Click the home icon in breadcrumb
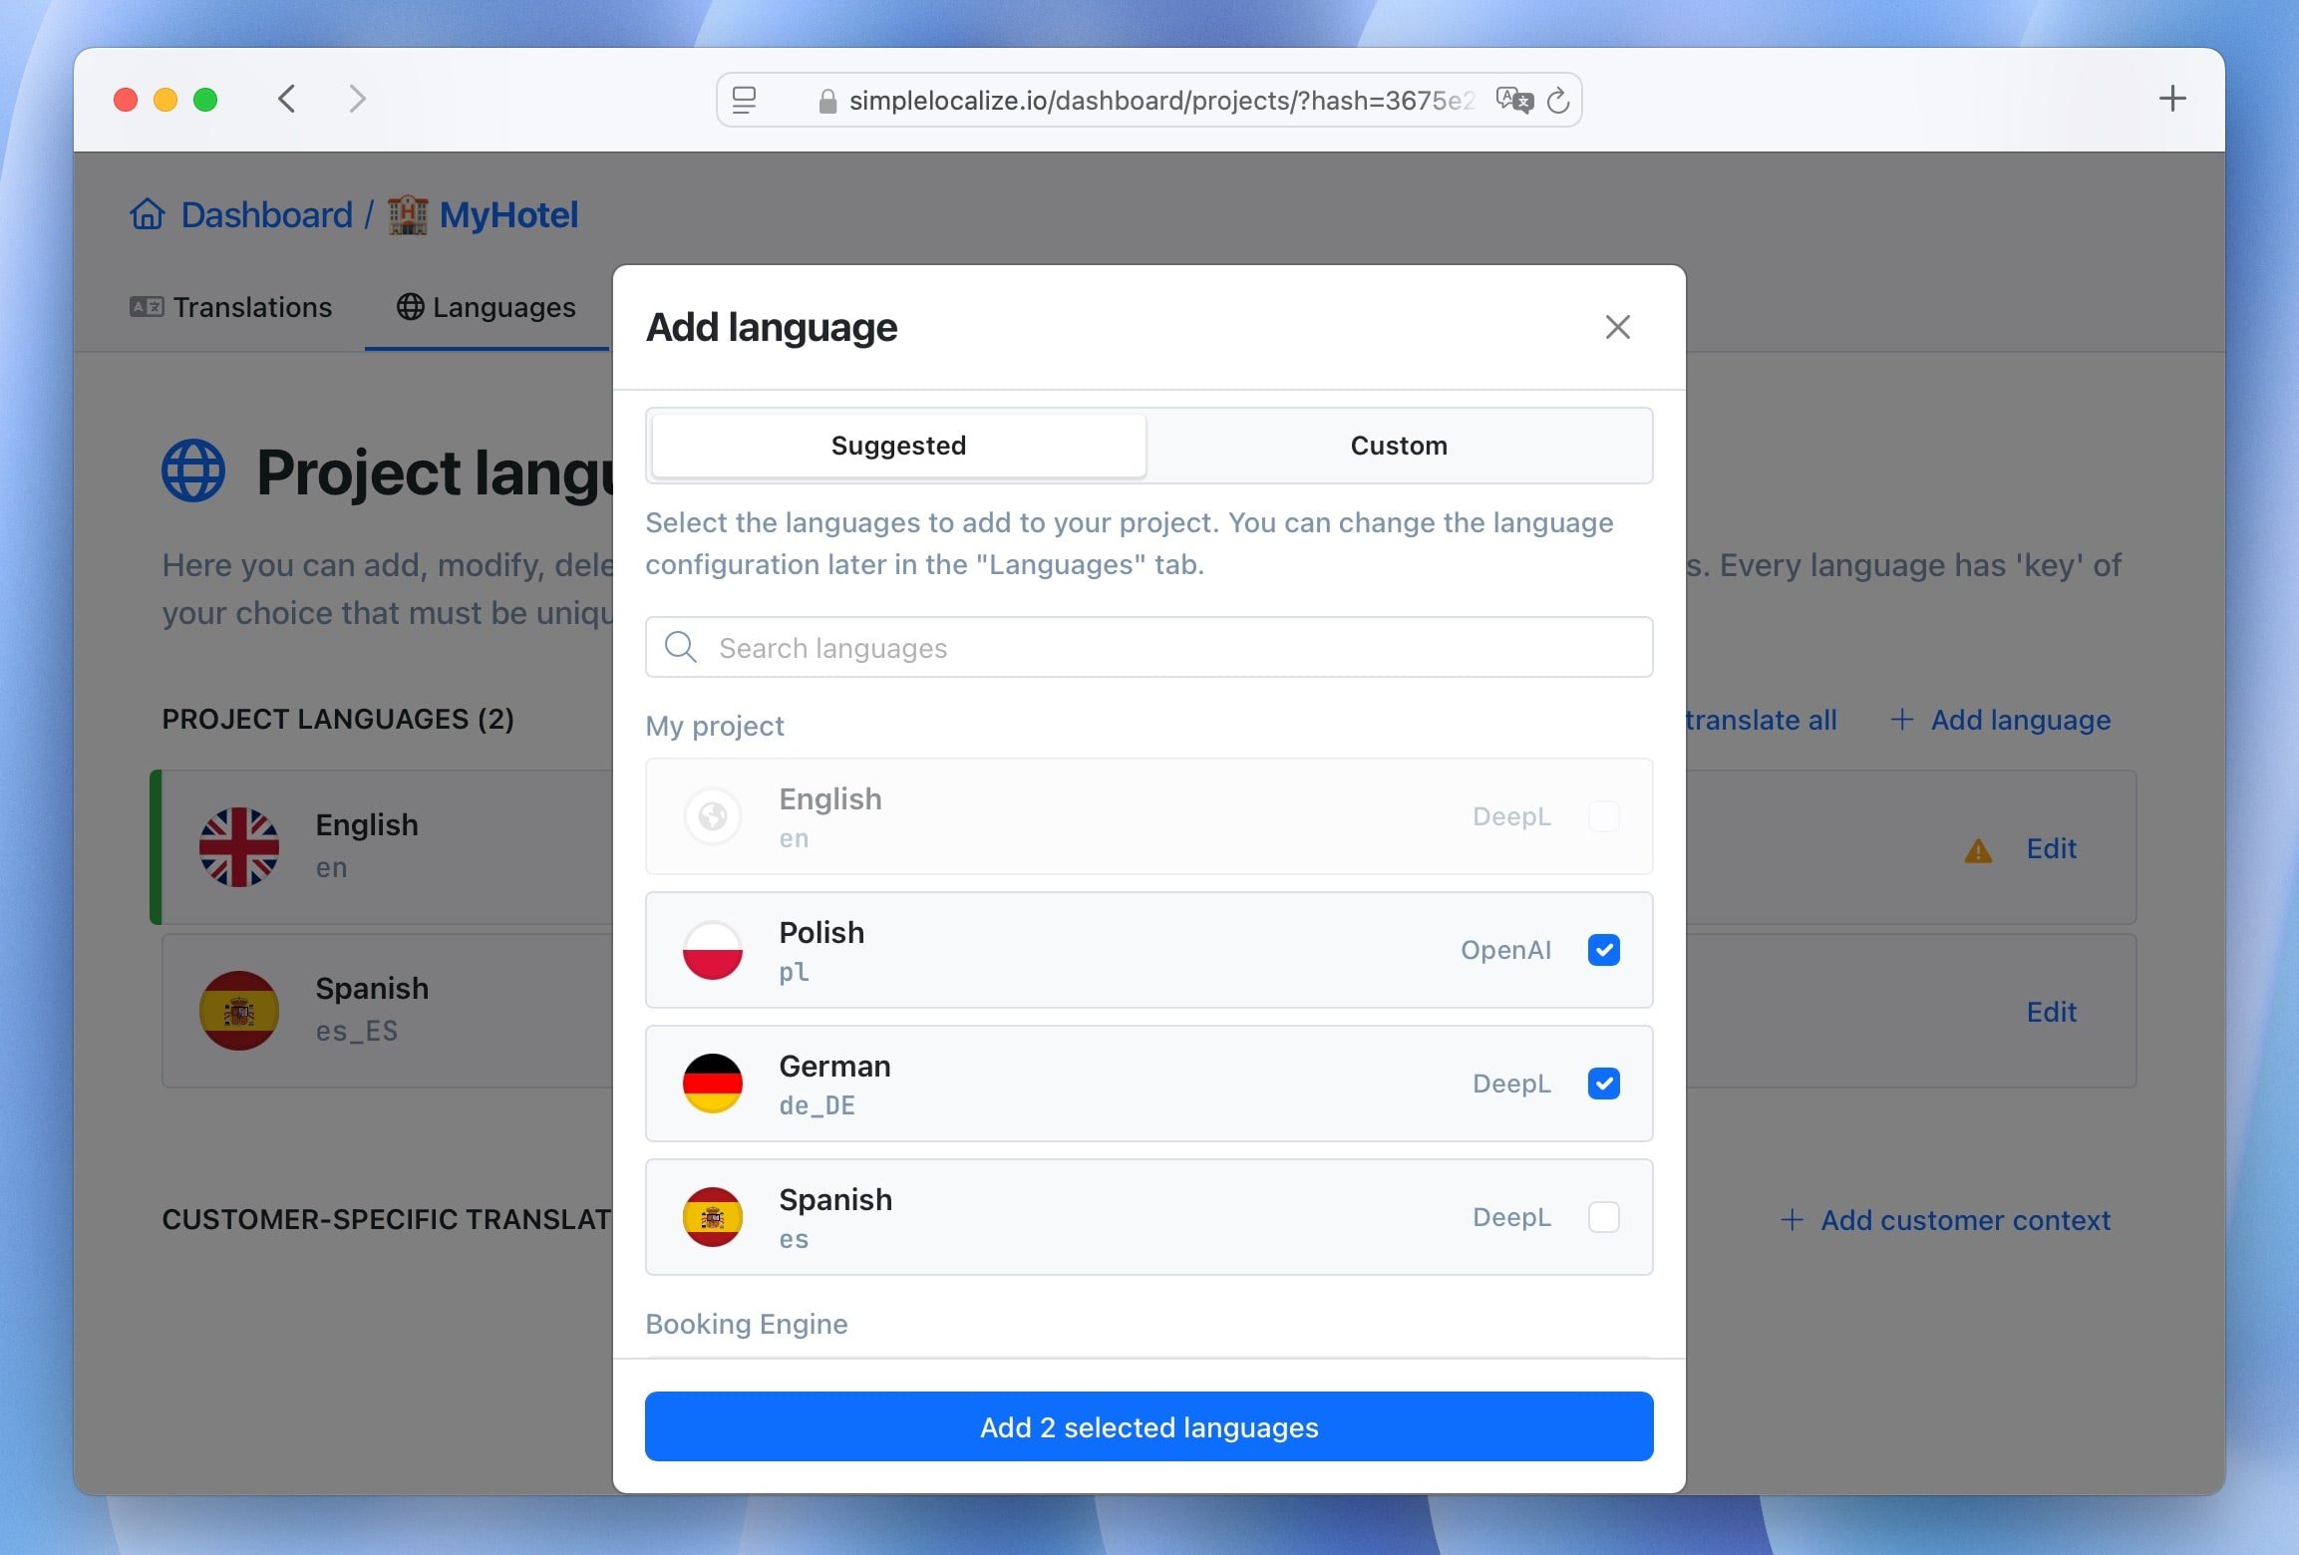Image resolution: width=2299 pixels, height=1555 pixels. pyautogui.click(x=148, y=214)
